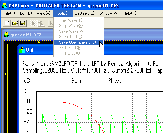Viewport: 163px width, 133px height.
Task: Select the arrow pointer tool
Action: (x=33, y=23)
